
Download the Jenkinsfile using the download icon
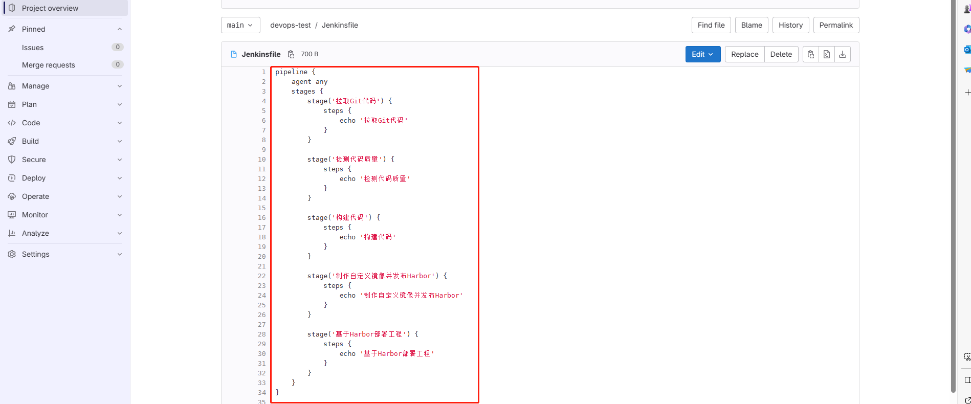pyautogui.click(x=843, y=54)
